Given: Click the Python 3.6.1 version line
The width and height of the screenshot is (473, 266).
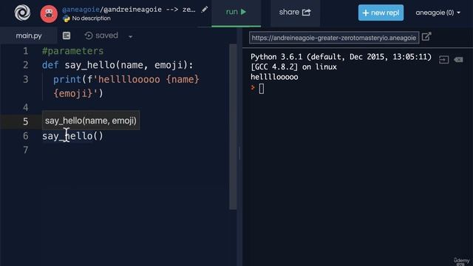Looking at the screenshot, I should 341,57.
